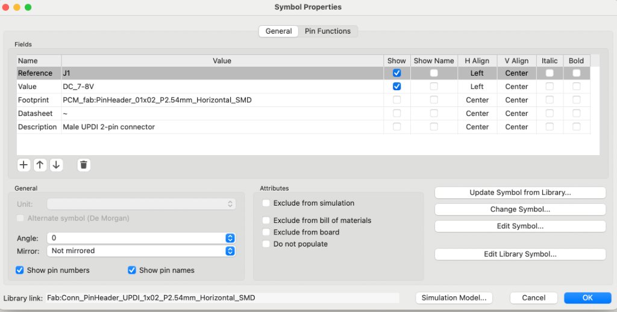
Task: Select the General tab
Action: coord(278,31)
